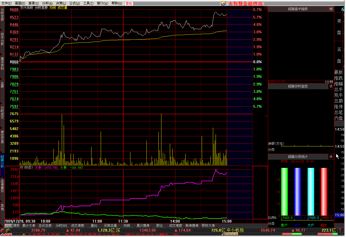Close the volume chart pane with its X

tap(266, 116)
